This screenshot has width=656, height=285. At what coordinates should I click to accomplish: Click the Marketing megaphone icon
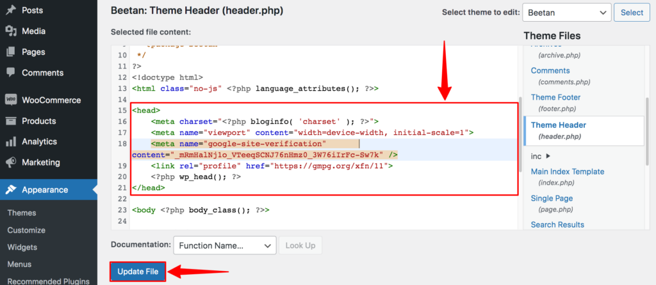[11, 162]
